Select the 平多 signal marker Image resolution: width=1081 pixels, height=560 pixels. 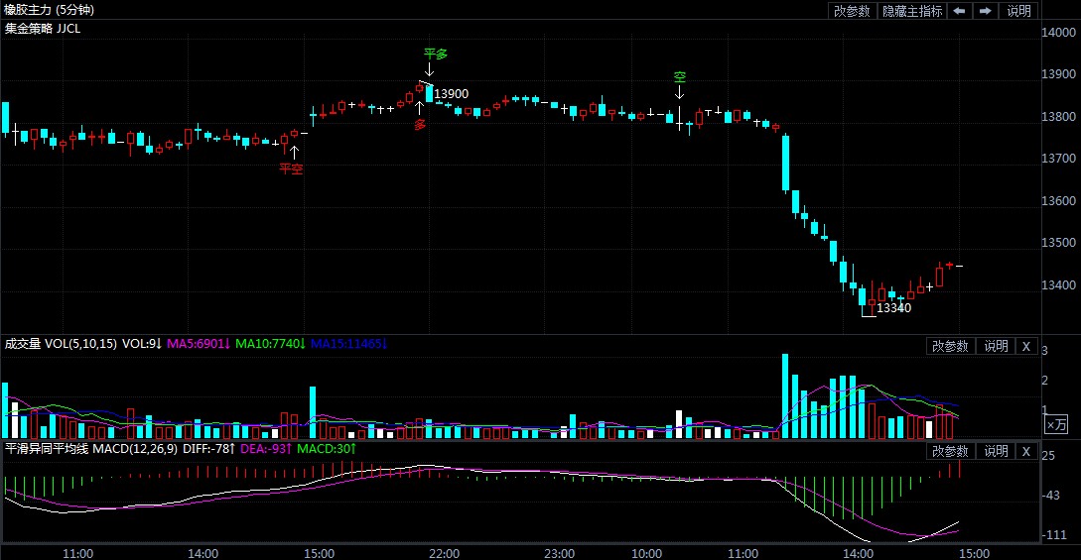436,54
